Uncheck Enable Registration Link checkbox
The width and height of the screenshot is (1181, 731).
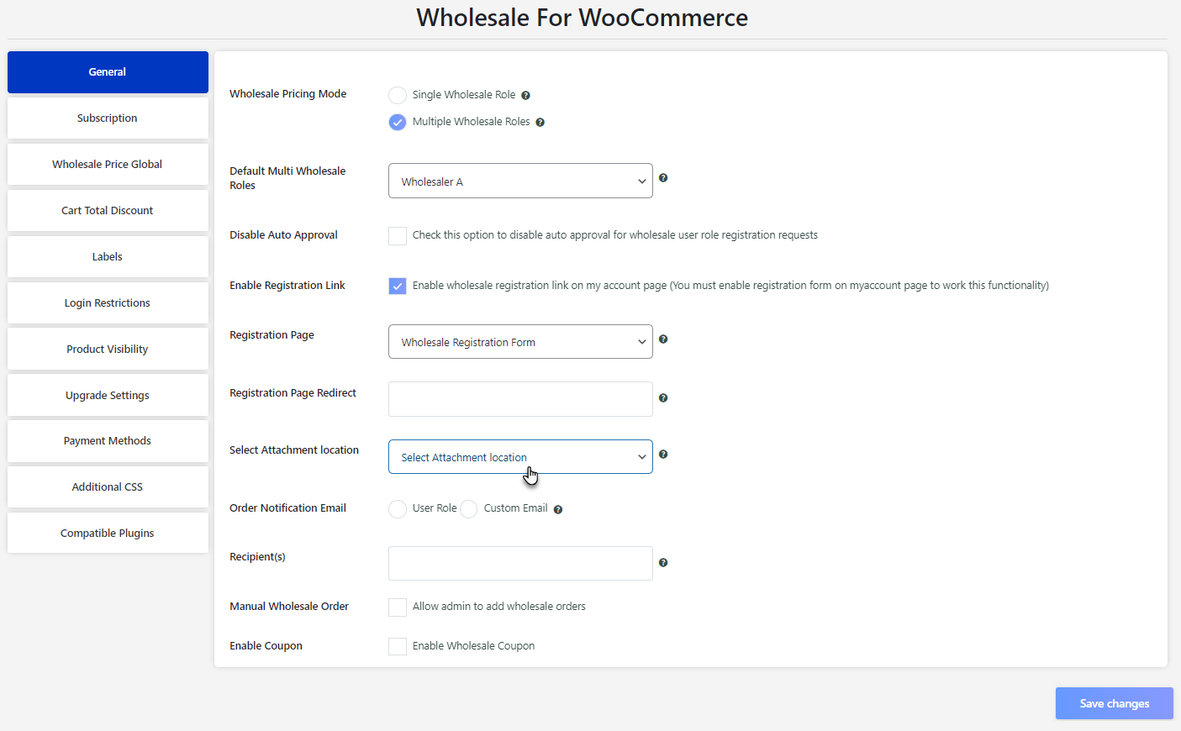398,287
